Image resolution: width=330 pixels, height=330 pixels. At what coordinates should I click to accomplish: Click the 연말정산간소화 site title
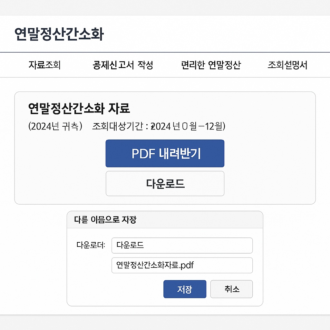[x=60, y=33]
